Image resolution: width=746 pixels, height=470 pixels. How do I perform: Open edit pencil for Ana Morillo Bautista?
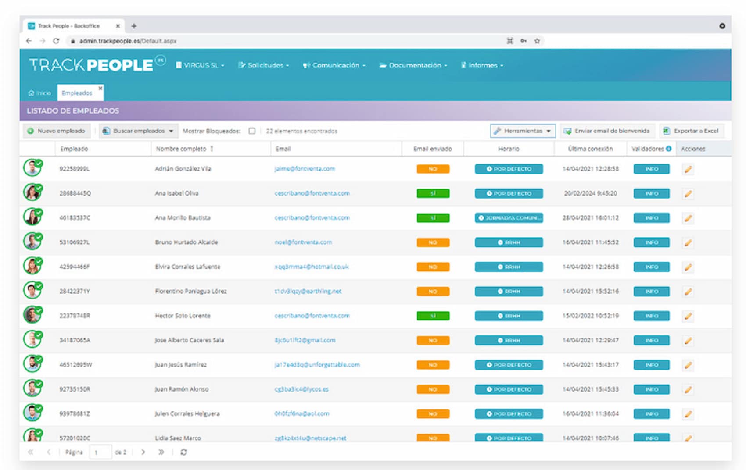[x=688, y=218]
